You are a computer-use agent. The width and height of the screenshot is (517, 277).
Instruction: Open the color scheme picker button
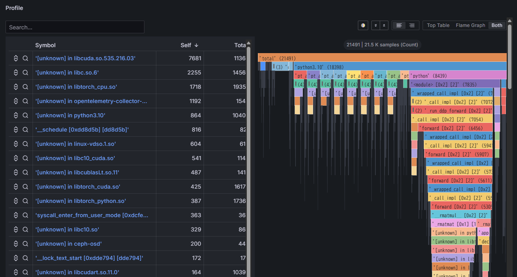363,25
